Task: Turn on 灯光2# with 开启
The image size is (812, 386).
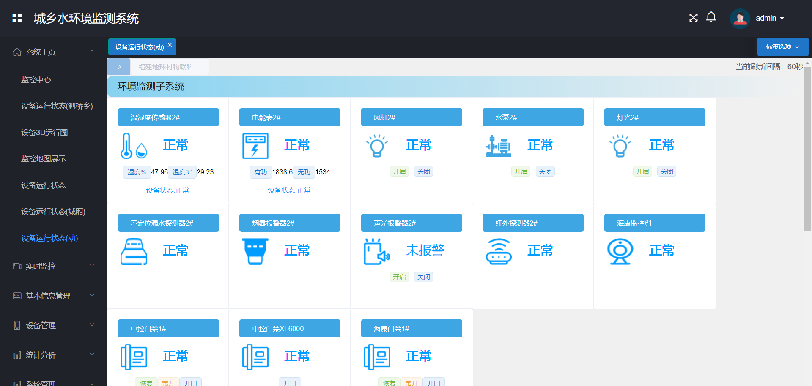Action: pos(642,171)
